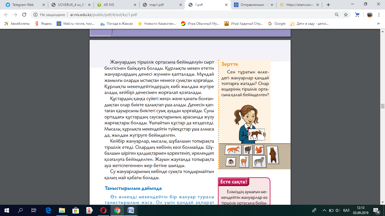Click the Есте сақта! heading label
Image resolution: width=385 pixels, height=216 pixels.
pyautogui.click(x=234, y=182)
